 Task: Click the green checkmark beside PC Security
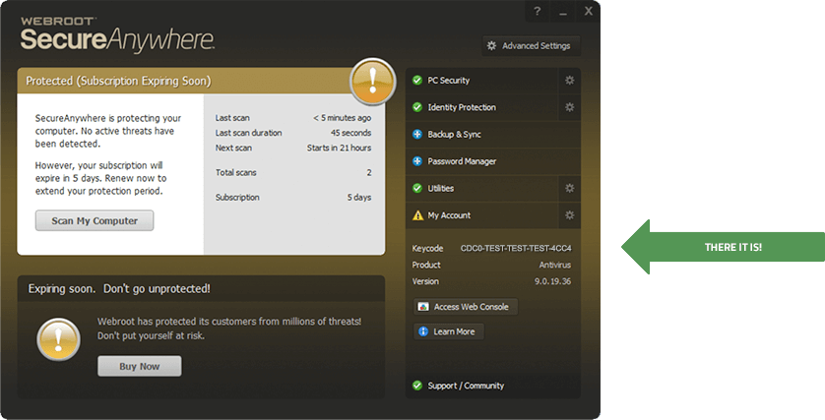pos(417,80)
